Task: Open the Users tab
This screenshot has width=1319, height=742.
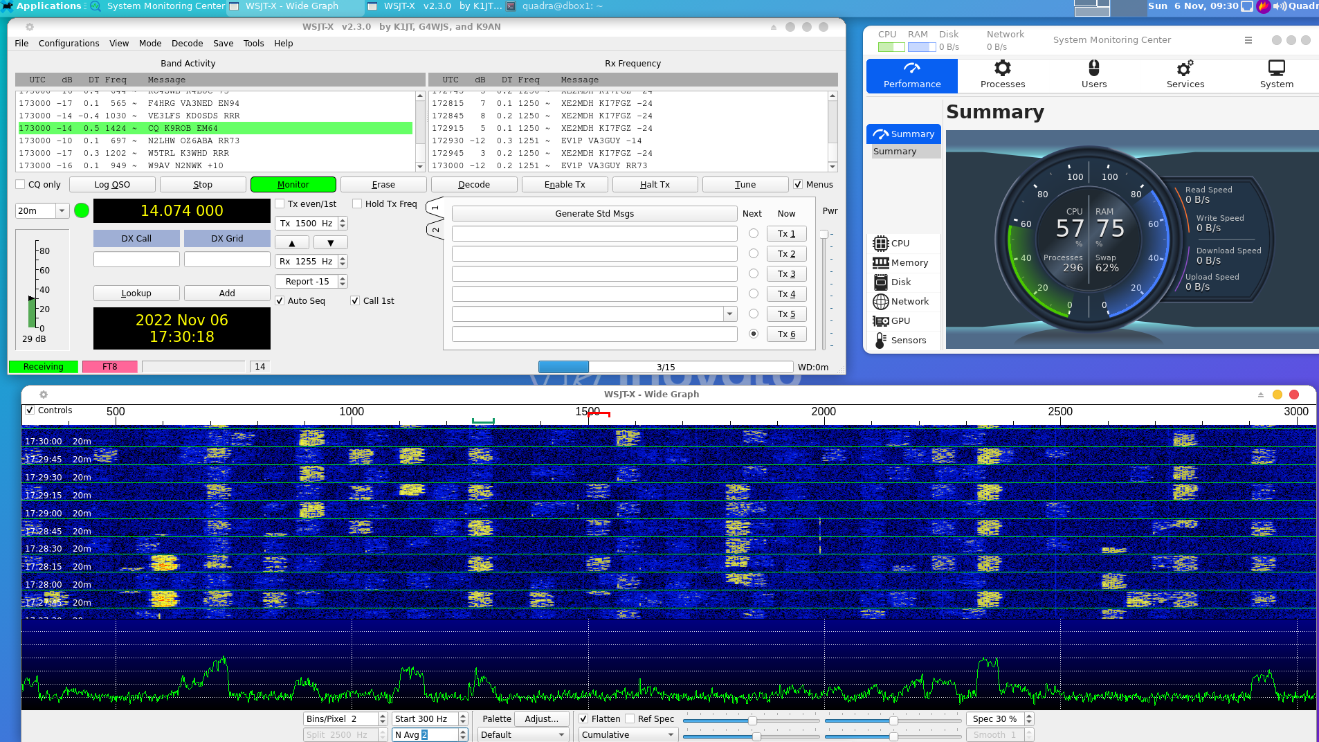Action: (x=1093, y=75)
